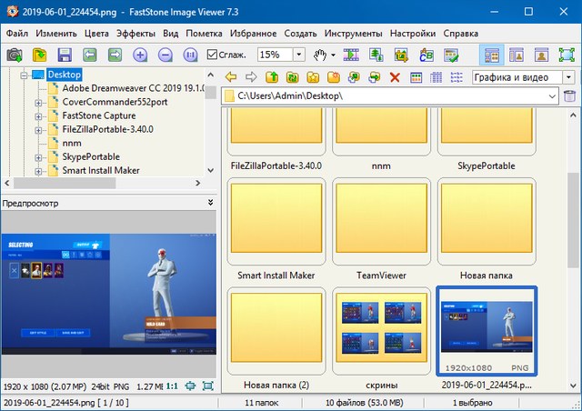582x411 pixels.
Task: Click the 1:1 actual size icon
Action: (170, 386)
